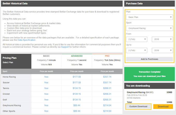Click Greyhound Racing (BASIC) download entry

tap(140, 92)
